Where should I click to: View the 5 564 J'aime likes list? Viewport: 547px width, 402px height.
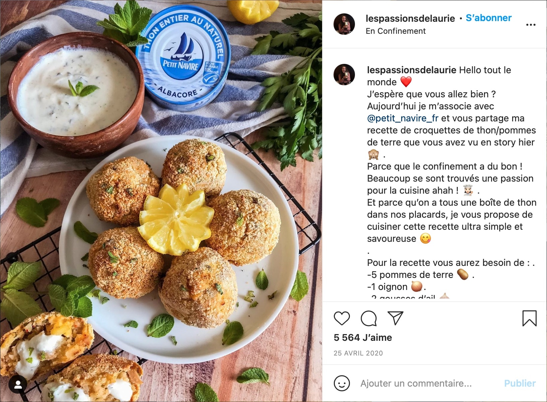tap(363, 337)
